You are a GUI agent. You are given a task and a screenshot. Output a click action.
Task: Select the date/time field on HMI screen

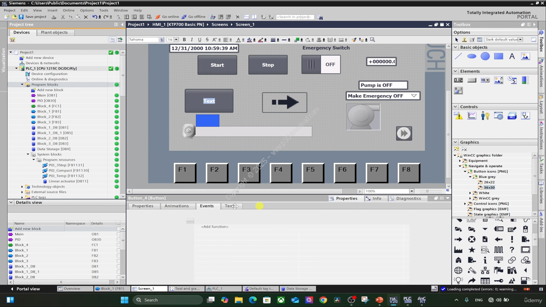pos(204,48)
